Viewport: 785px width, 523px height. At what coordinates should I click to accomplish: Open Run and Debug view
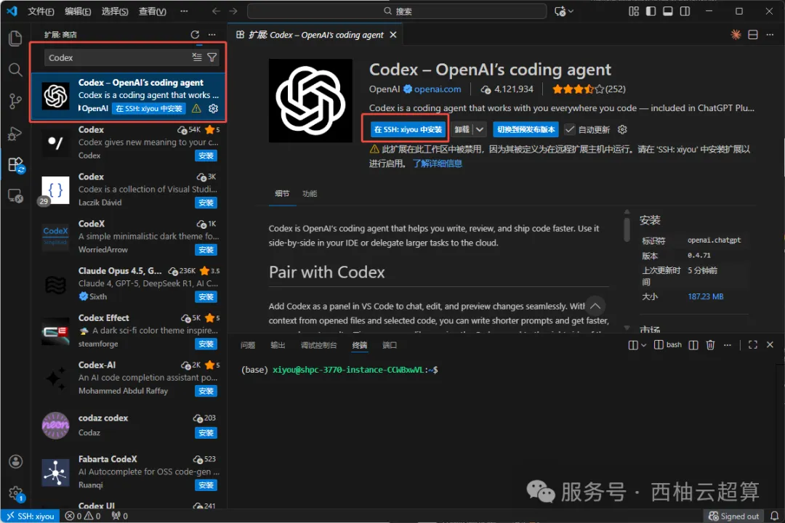(x=15, y=133)
